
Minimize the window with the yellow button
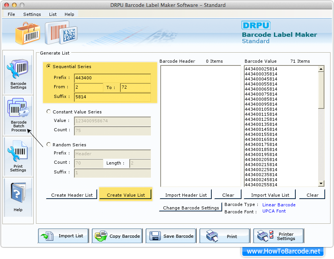[14, 5]
